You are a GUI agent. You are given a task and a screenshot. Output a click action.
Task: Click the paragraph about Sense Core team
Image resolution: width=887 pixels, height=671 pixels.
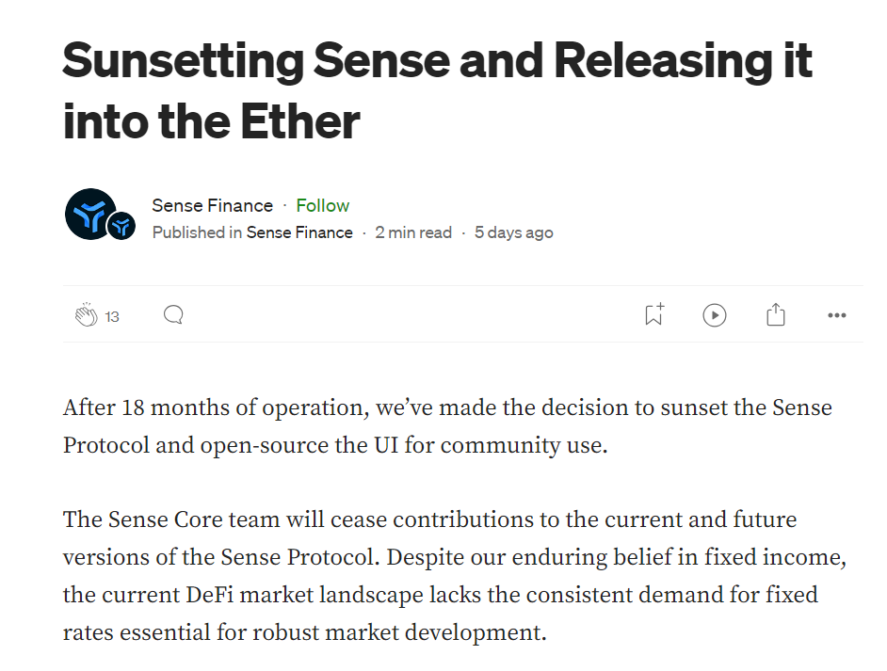(x=455, y=575)
